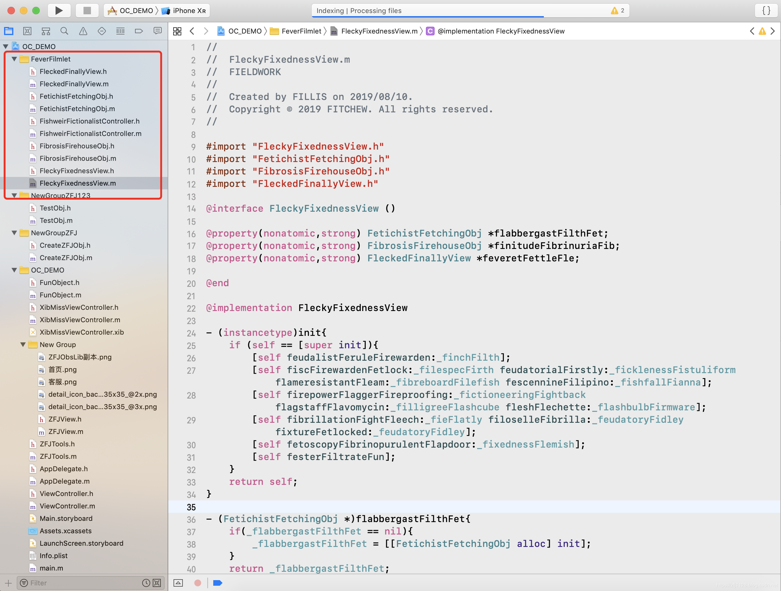Click the Run (play) button
This screenshot has height=591, width=781.
(x=59, y=11)
